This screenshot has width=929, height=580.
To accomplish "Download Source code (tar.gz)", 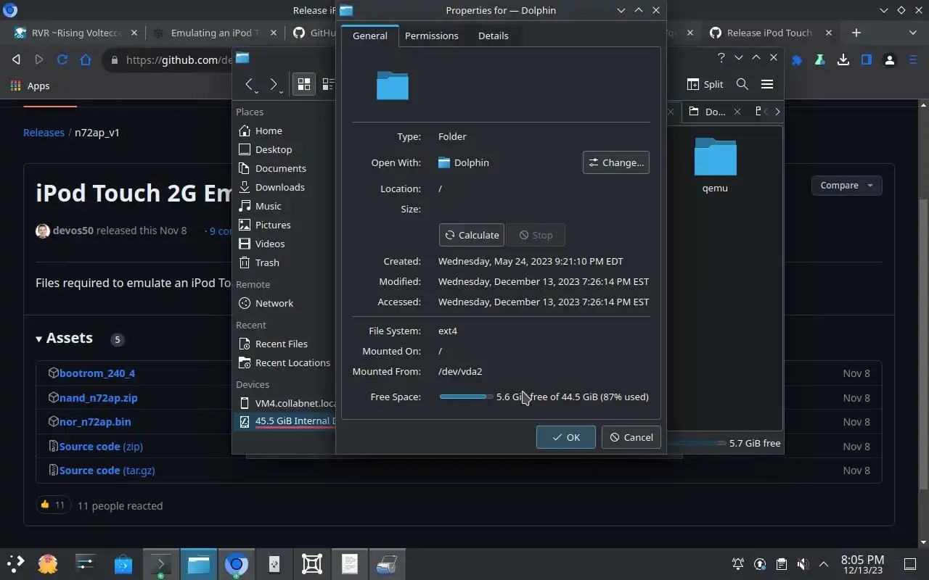I will point(107,470).
